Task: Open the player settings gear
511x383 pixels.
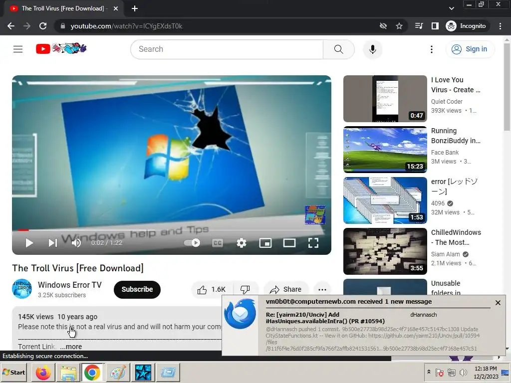Action: [242, 243]
